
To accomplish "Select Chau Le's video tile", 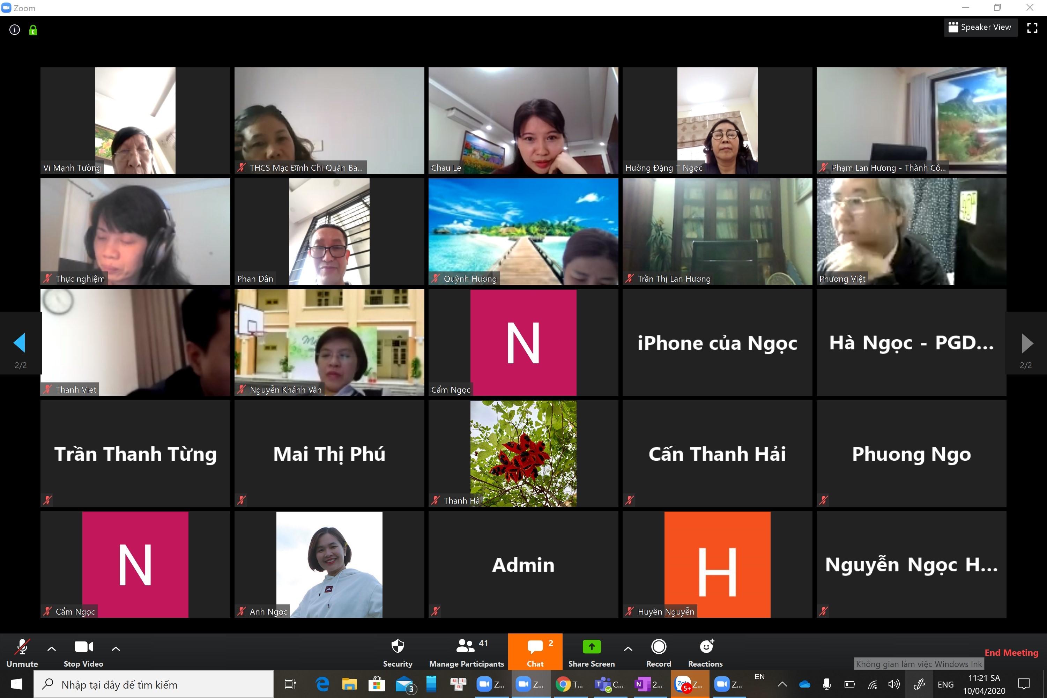I will click(523, 120).
